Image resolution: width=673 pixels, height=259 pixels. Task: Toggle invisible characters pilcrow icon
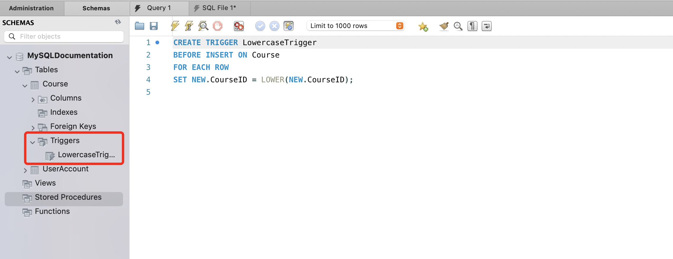coord(472,26)
